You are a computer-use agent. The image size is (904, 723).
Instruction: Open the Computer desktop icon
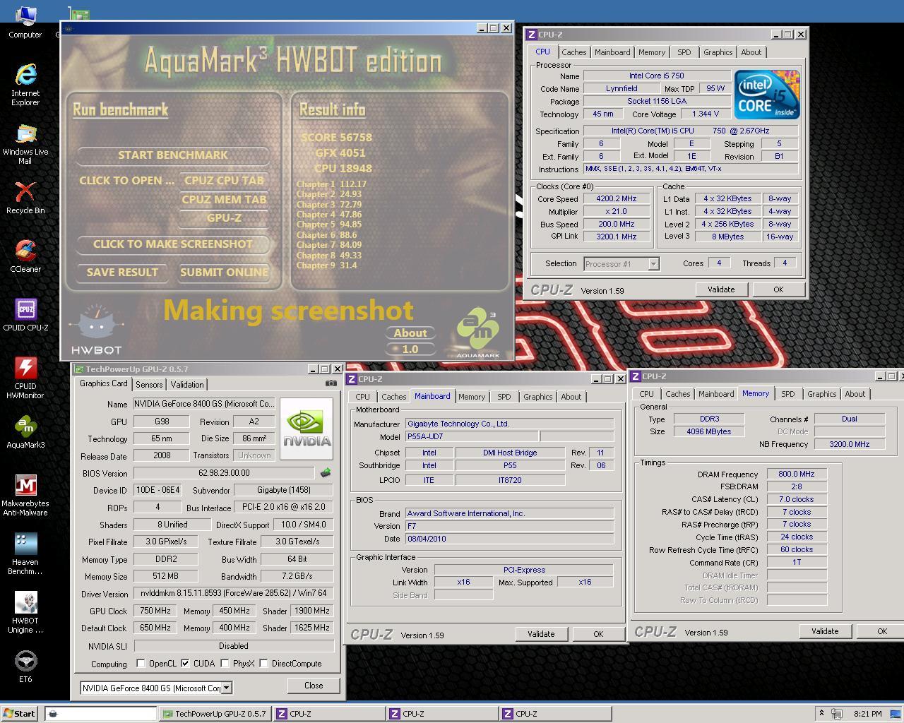click(x=25, y=21)
